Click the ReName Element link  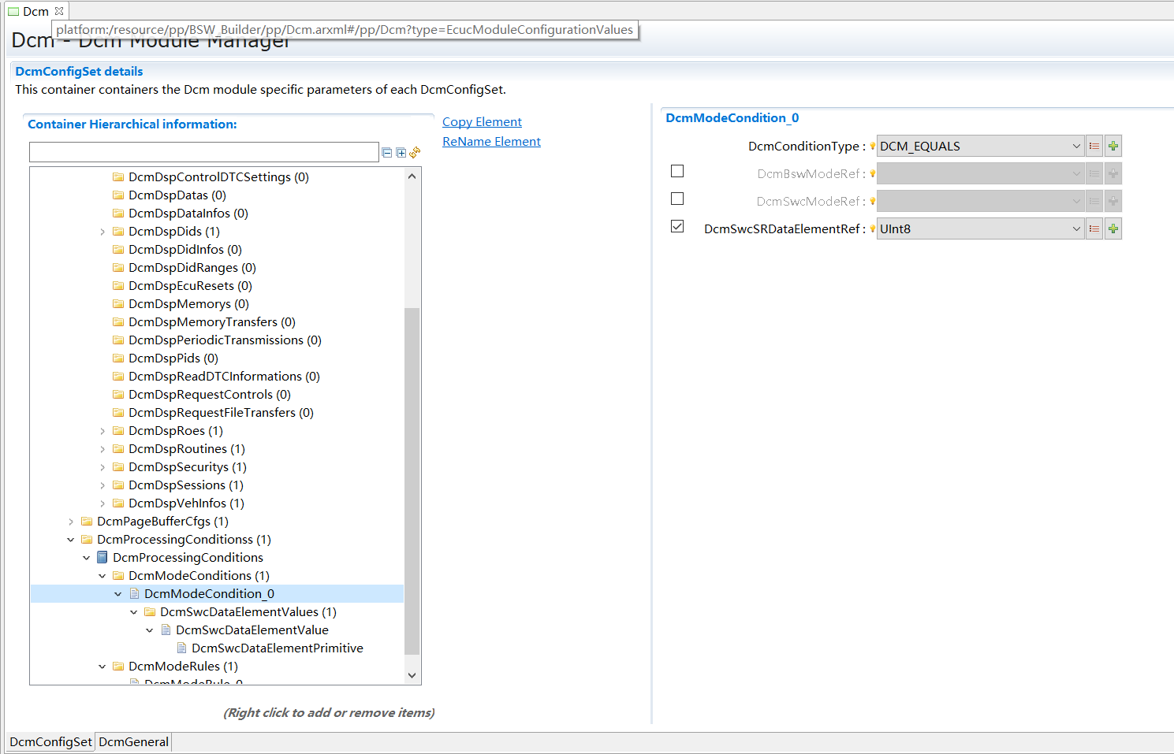[x=491, y=142]
